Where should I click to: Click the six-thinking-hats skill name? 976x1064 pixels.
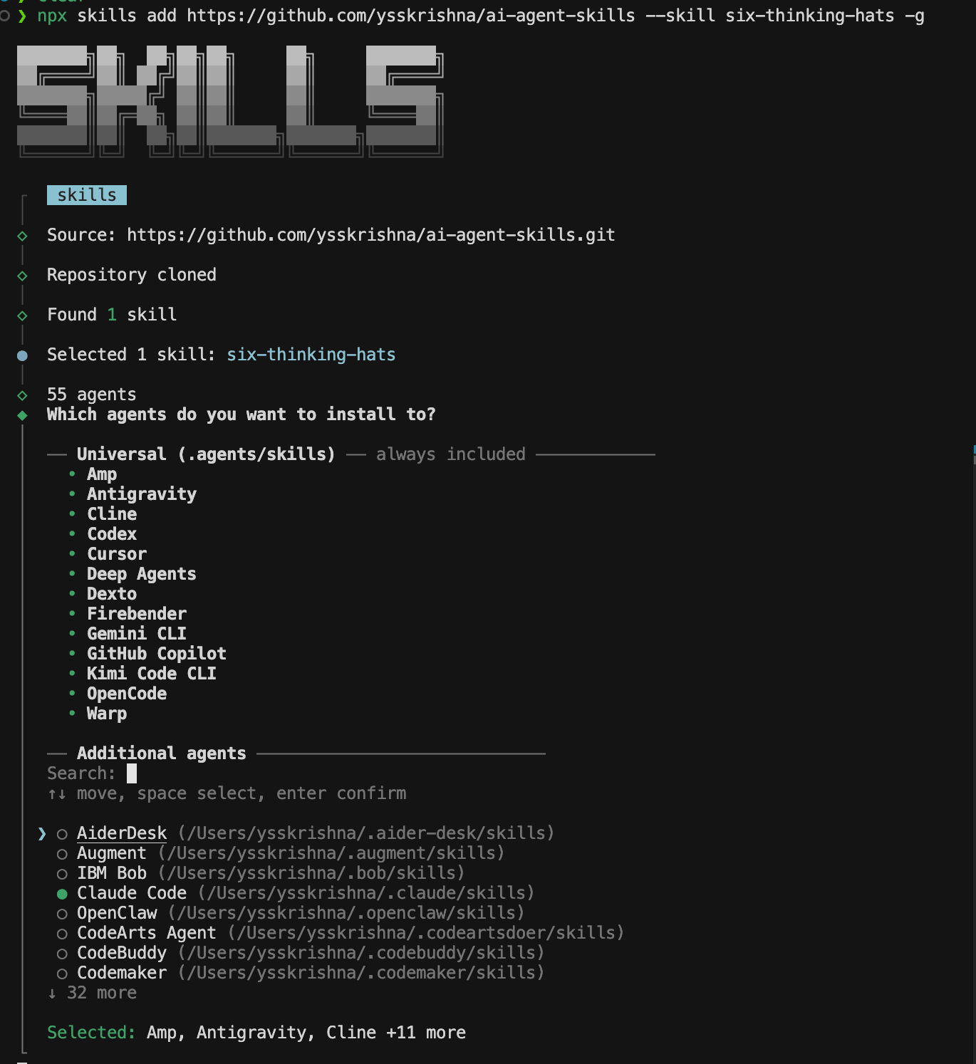point(311,355)
